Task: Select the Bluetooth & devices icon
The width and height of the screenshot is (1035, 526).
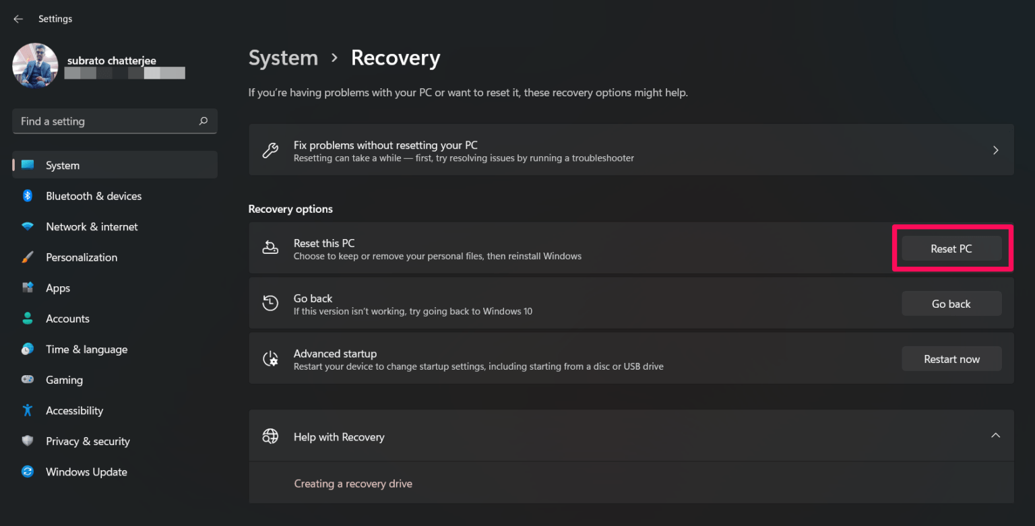Action: (x=28, y=196)
